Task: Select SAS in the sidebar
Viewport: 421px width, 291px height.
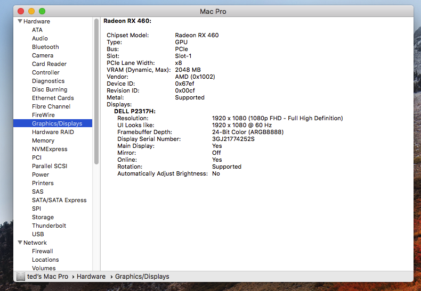Action: pos(38,192)
